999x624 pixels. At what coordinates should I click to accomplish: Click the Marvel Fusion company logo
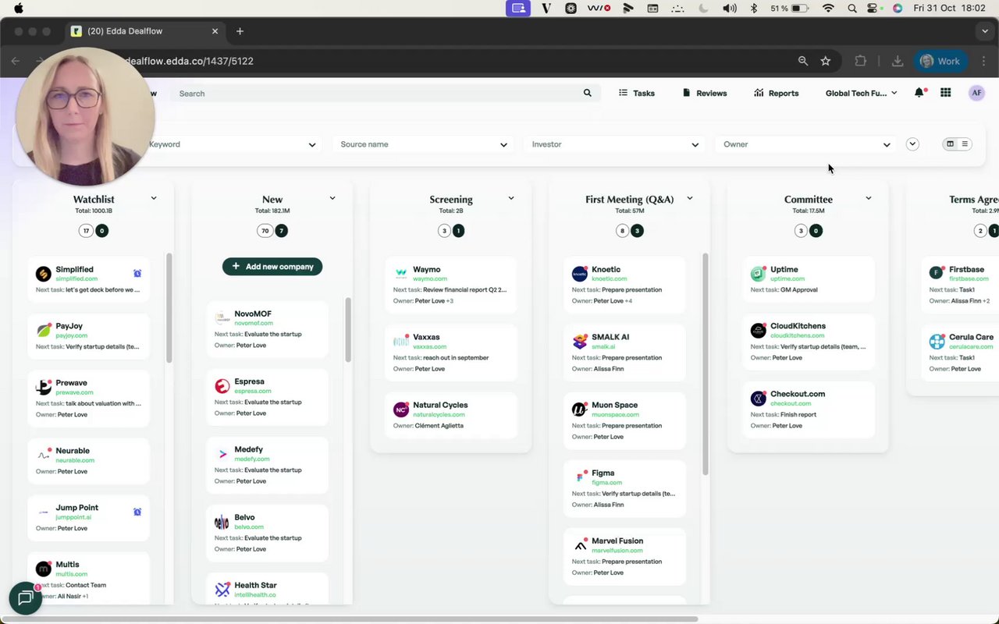pyautogui.click(x=580, y=545)
